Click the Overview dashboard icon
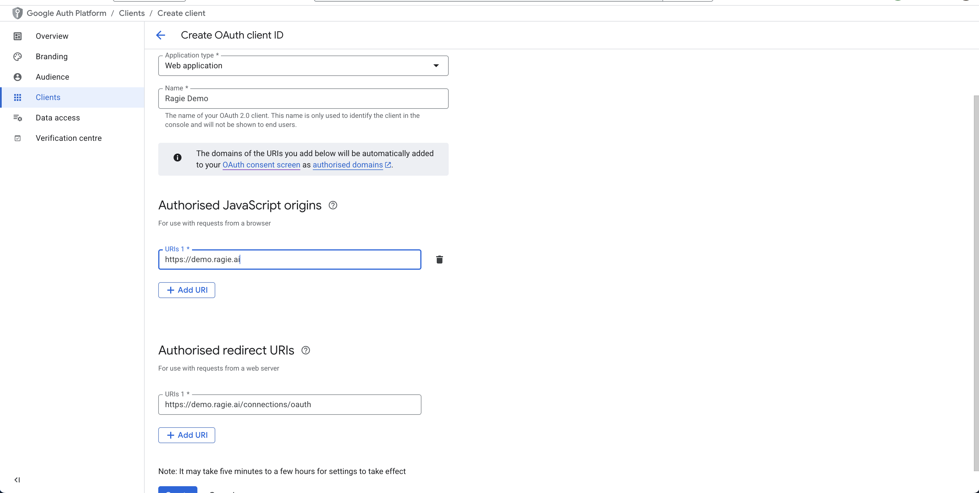The width and height of the screenshot is (979, 493). (x=18, y=36)
